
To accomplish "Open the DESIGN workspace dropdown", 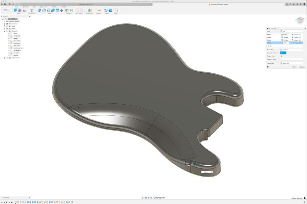I will 7,10.
